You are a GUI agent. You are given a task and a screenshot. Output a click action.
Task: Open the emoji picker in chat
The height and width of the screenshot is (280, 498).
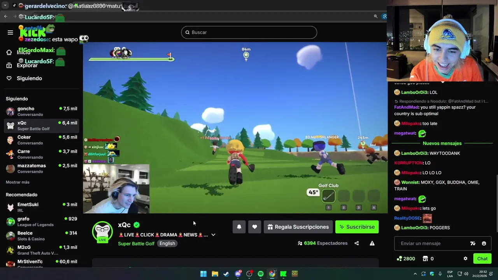(x=484, y=243)
